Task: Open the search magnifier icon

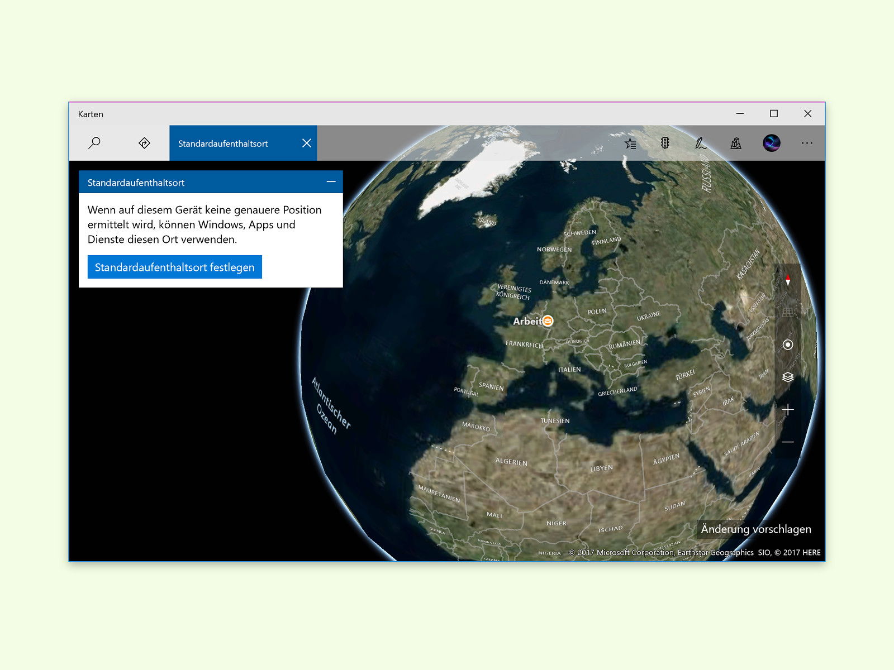Action: [x=94, y=143]
